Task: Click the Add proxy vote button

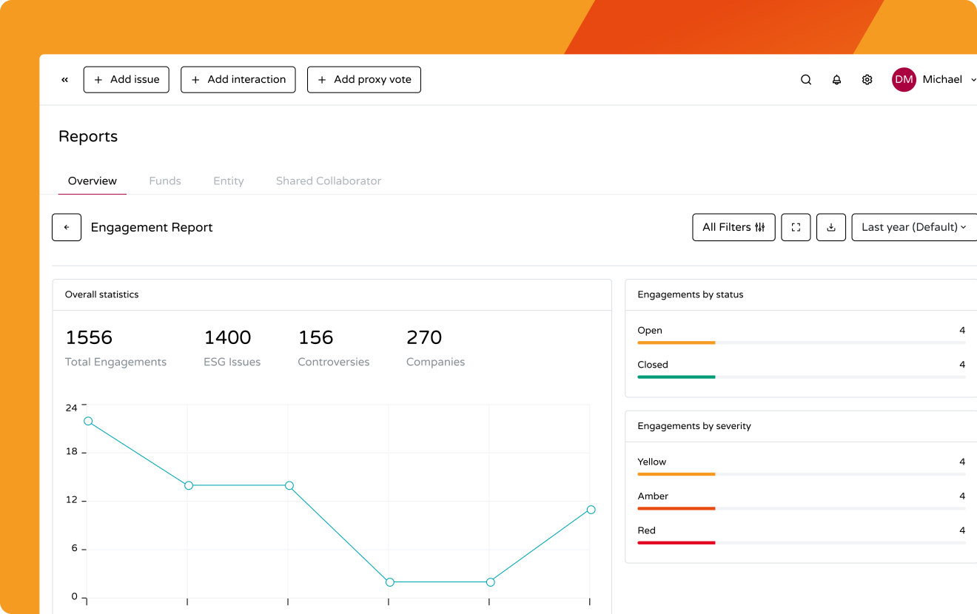Action: 364,80
